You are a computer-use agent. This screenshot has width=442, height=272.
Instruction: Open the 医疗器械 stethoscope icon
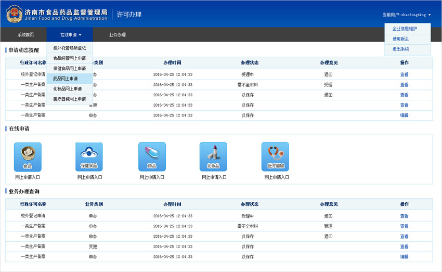pos(275,157)
